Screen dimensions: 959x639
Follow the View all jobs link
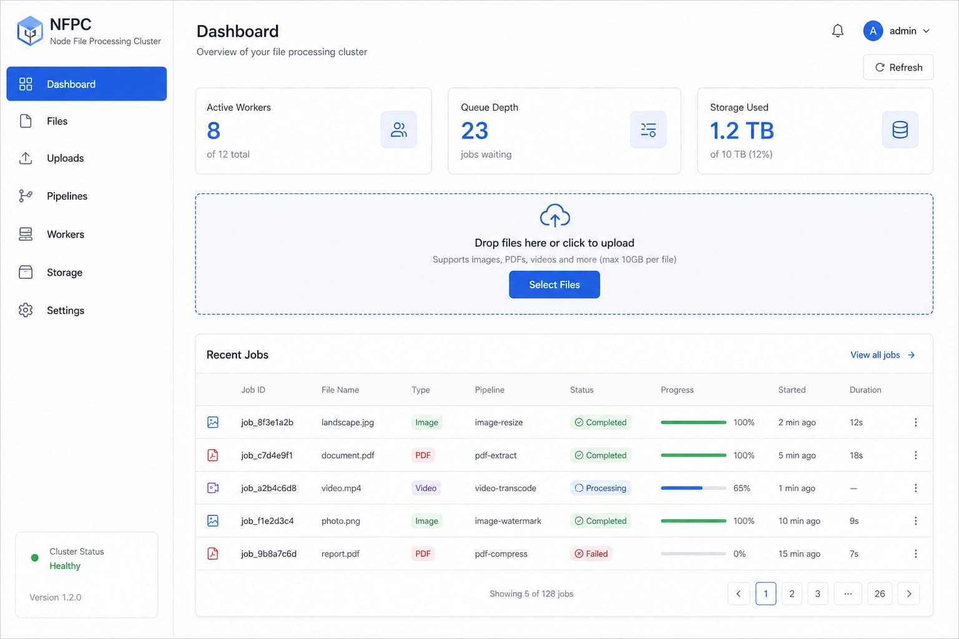coord(882,355)
